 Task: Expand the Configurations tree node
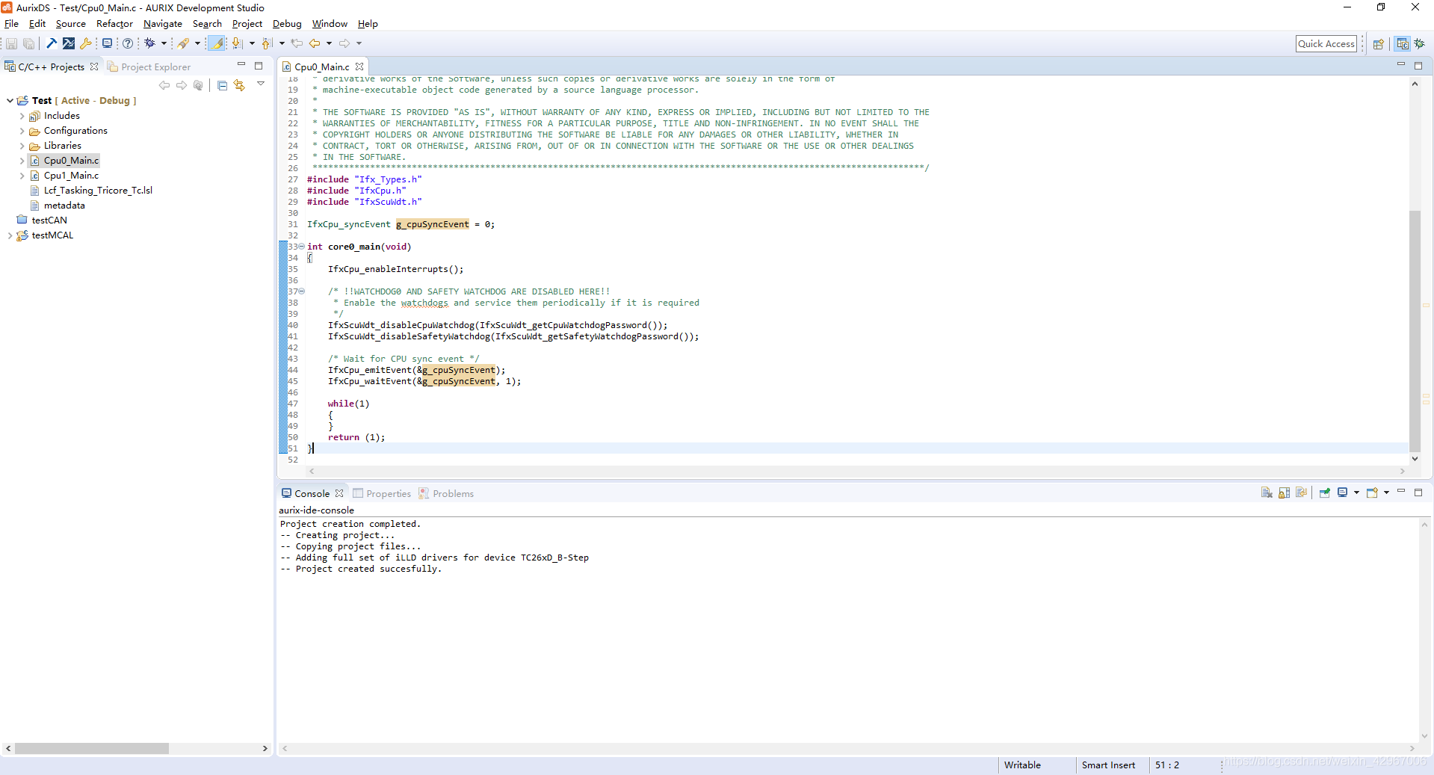pyautogui.click(x=22, y=131)
